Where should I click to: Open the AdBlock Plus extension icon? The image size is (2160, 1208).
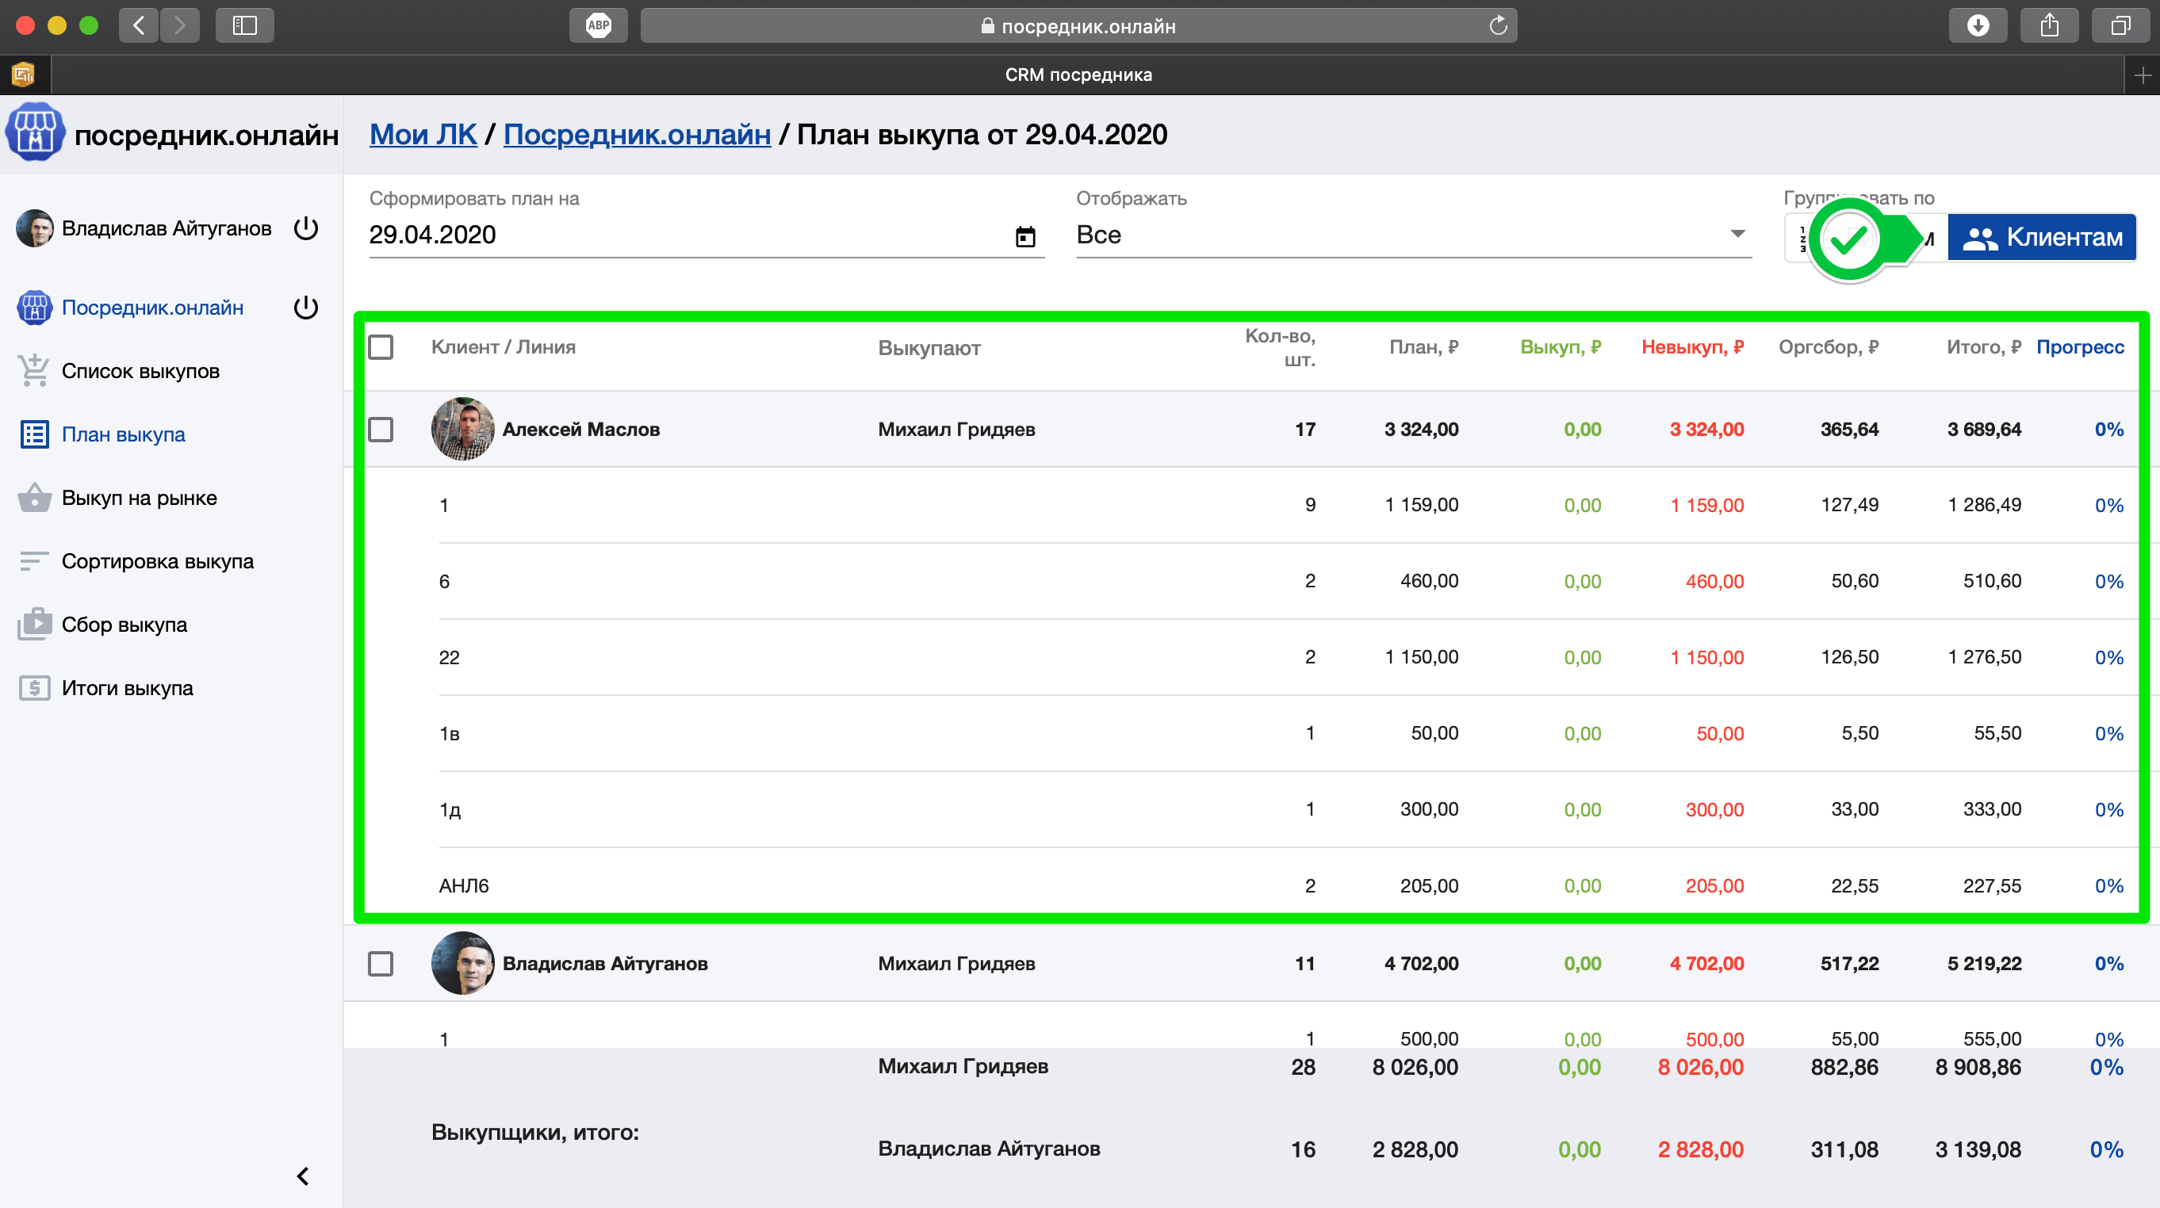(598, 25)
